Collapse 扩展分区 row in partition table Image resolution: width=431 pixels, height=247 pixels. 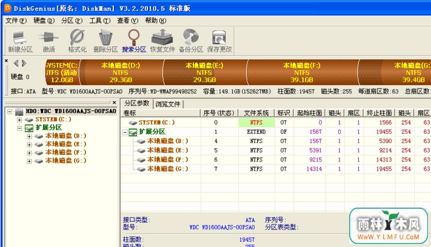point(125,133)
